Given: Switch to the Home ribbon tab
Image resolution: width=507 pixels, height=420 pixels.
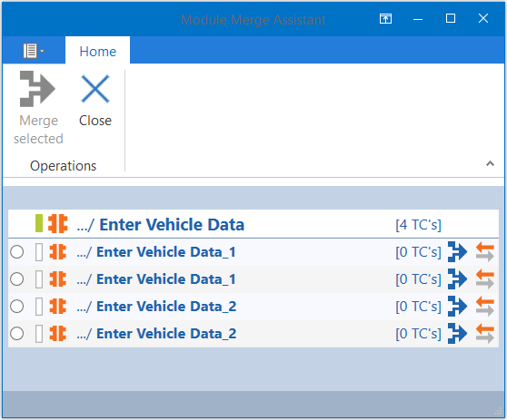Looking at the screenshot, I should coord(97,51).
